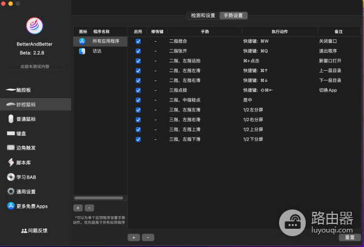364x247 pixels.
Task: Click the 备注 column header
Action: [339, 31]
